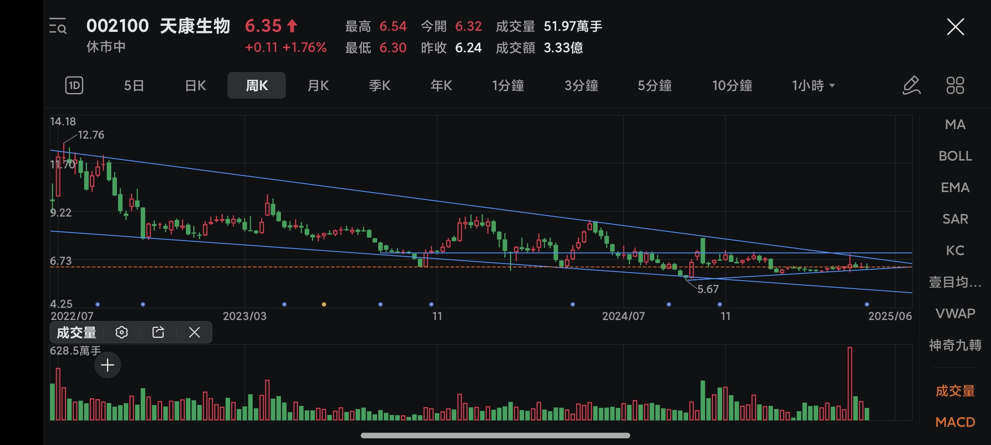The image size is (991, 445).
Task: Click the 12.76 high price label
Action: [x=91, y=135]
